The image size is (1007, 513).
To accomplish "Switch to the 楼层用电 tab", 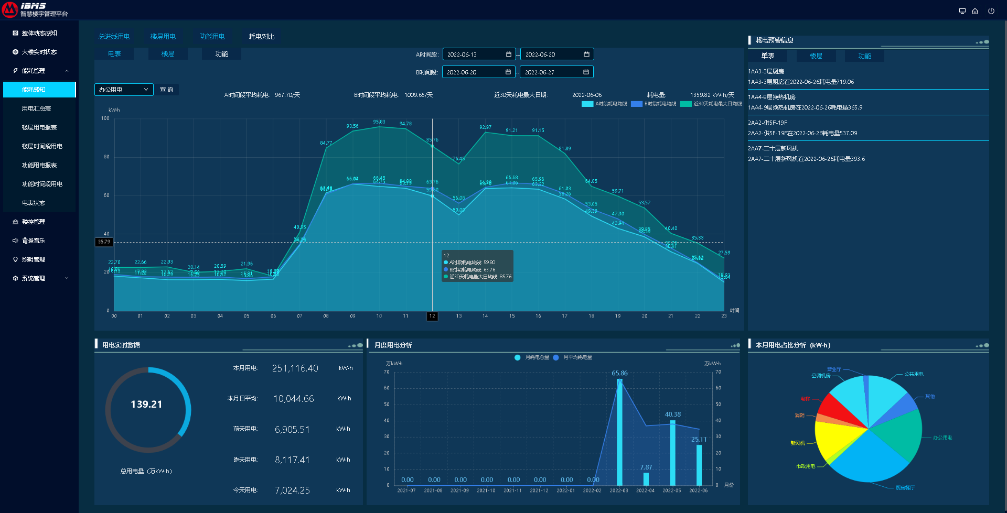I will click(163, 37).
